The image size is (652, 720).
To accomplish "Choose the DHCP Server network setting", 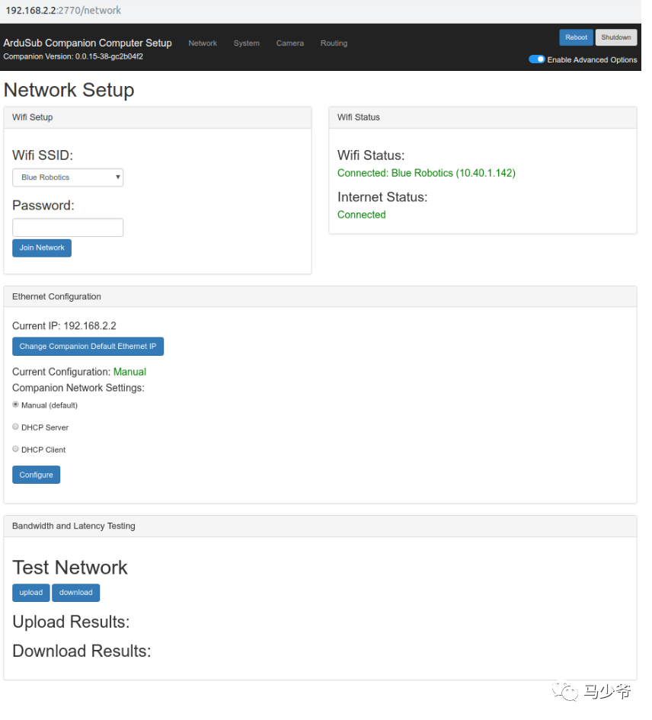I will click(16, 427).
